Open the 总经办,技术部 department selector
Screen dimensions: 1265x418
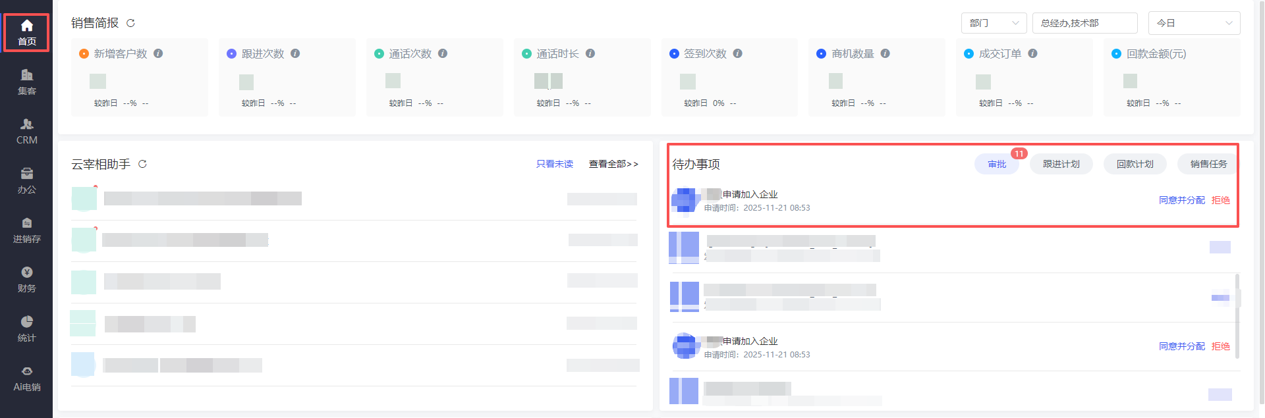pos(1084,23)
